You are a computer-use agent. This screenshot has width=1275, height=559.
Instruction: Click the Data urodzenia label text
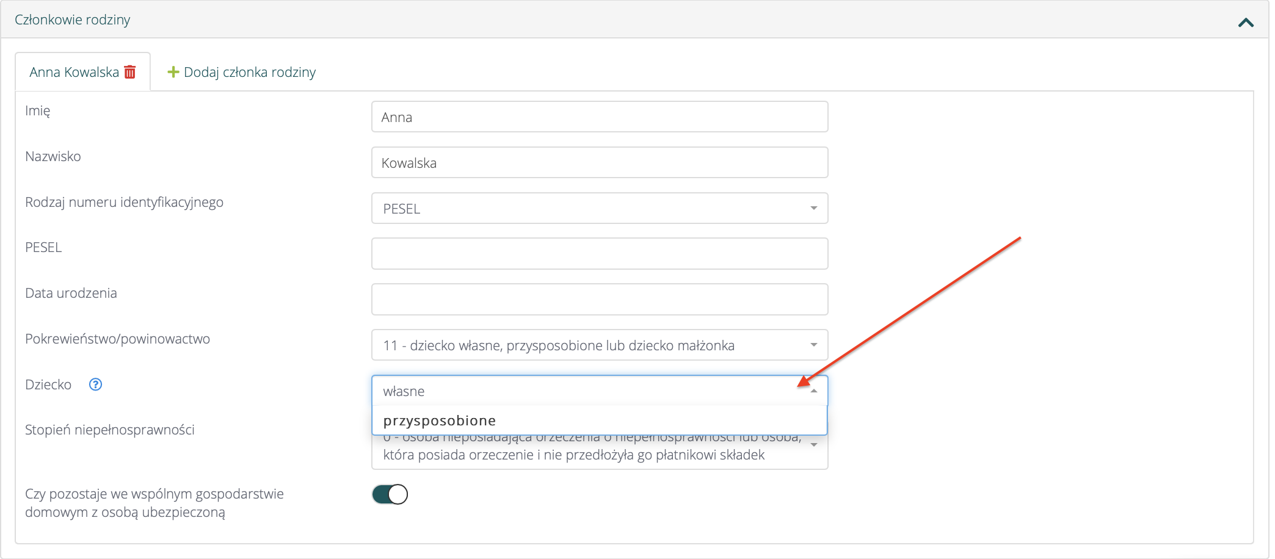(71, 293)
